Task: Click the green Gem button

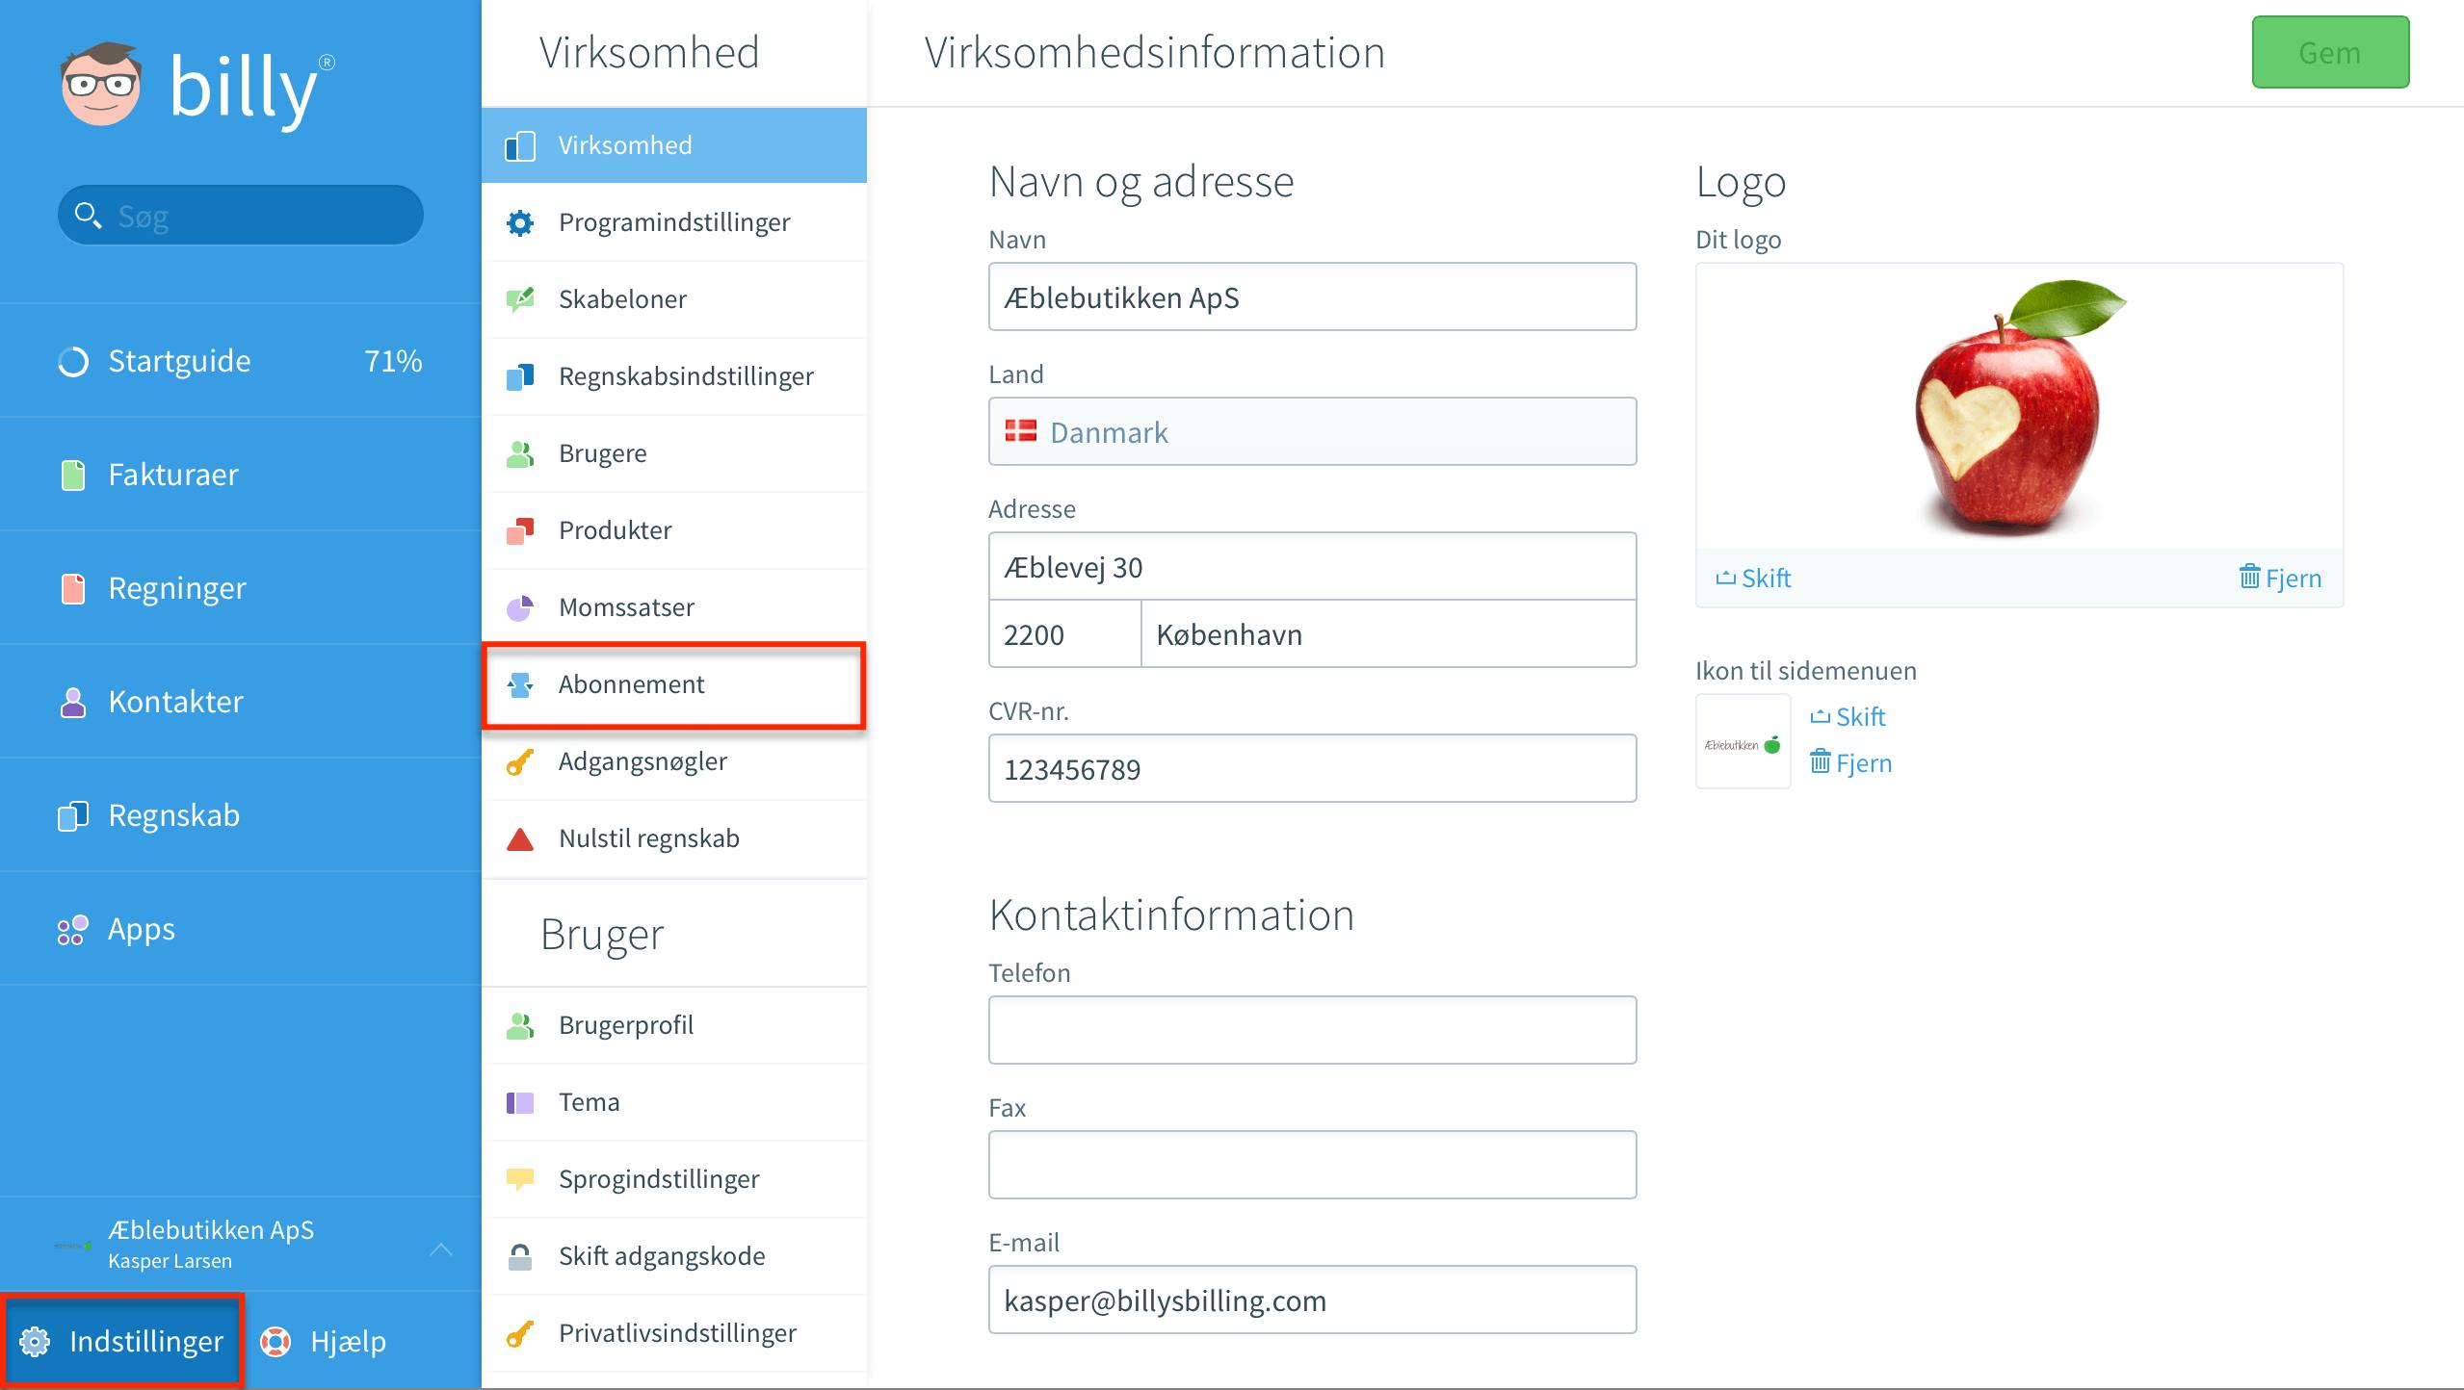Action: coord(2330,52)
